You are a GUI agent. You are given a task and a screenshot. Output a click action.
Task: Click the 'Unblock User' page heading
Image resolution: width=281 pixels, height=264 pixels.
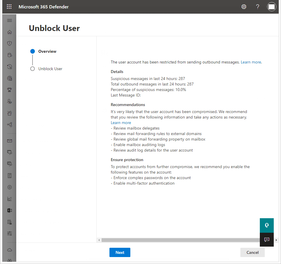pos(54,28)
